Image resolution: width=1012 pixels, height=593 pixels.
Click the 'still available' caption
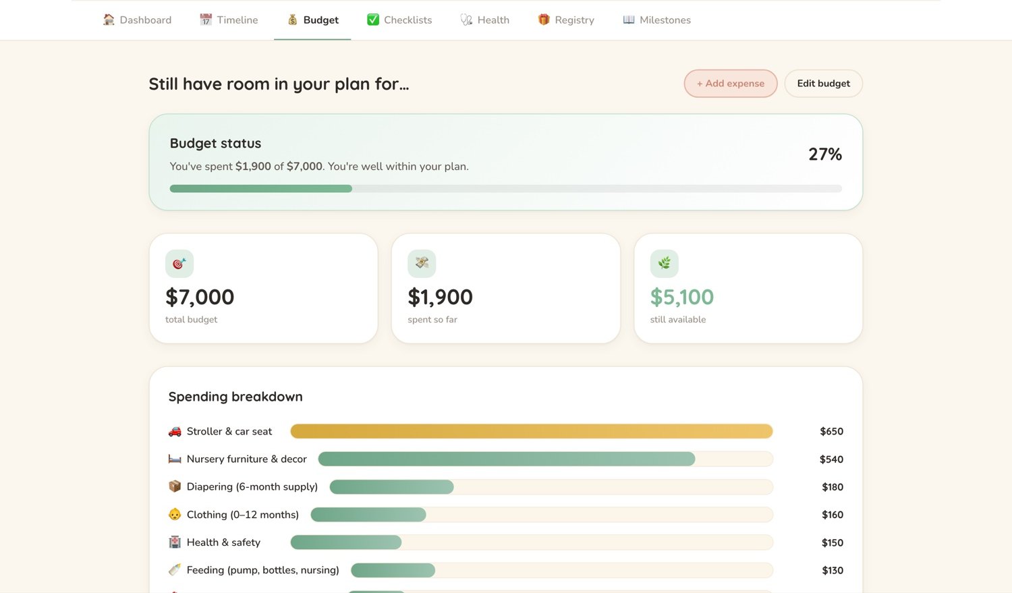pos(678,320)
